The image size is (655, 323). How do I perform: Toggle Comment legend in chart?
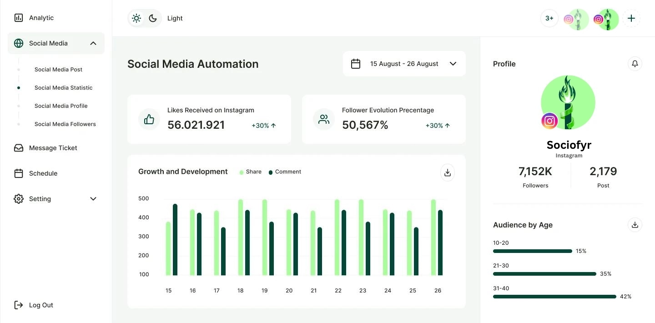click(x=285, y=172)
